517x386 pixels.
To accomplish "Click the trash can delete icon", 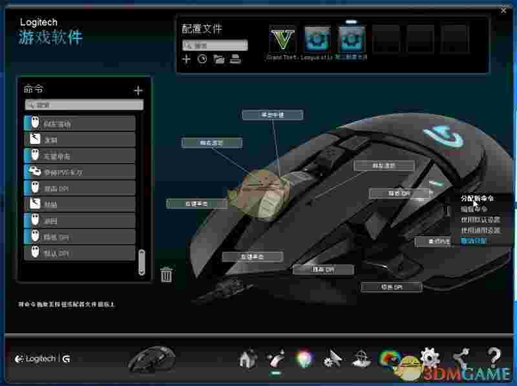I will [166, 274].
